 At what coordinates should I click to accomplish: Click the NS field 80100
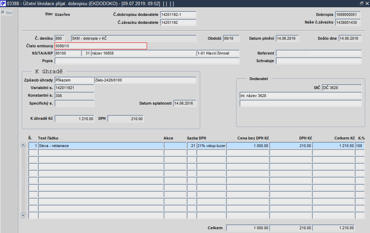pyautogui.click(x=68, y=53)
